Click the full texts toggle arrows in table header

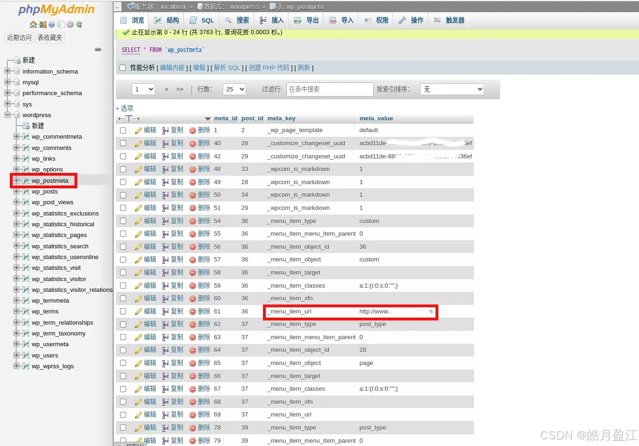129,119
